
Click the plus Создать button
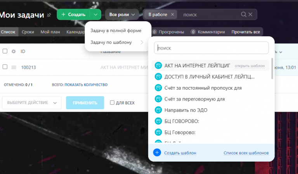(73, 15)
